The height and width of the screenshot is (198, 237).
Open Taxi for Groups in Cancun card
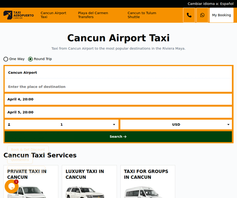(x=148, y=182)
